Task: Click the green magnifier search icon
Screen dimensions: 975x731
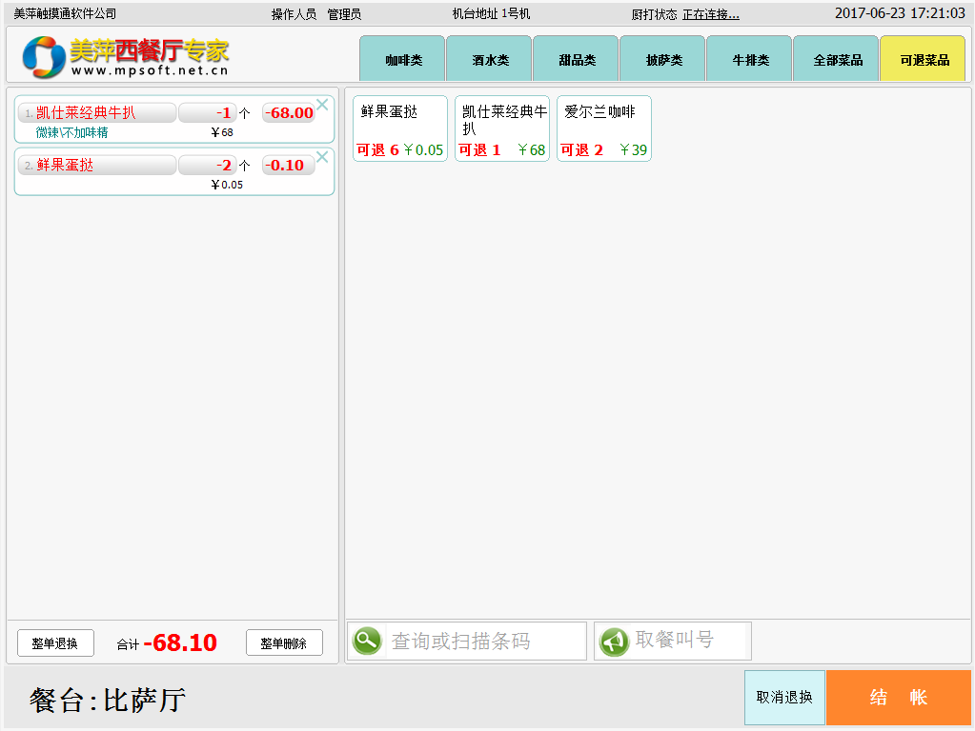Action: point(367,641)
